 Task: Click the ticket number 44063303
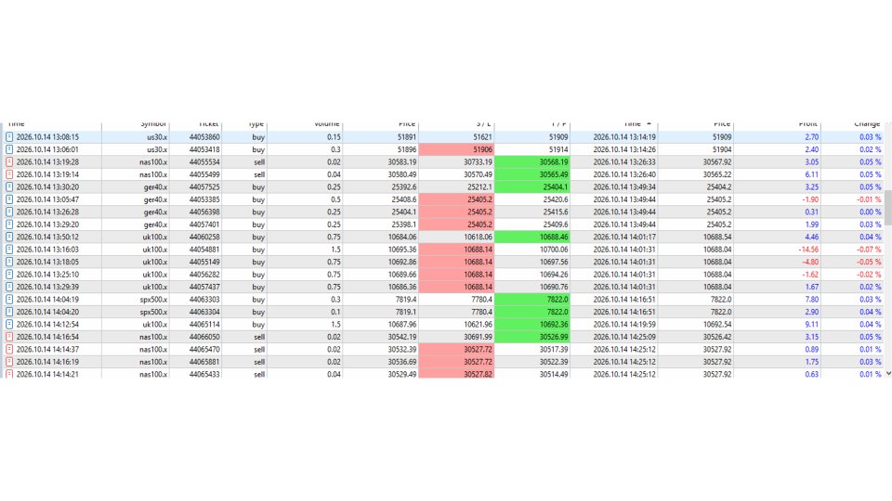tap(204, 300)
